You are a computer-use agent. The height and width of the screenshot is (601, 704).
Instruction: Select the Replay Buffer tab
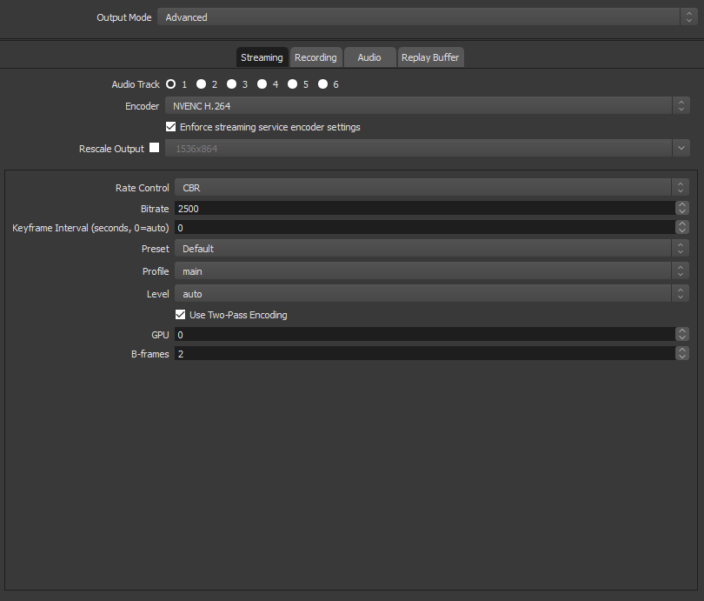(430, 57)
